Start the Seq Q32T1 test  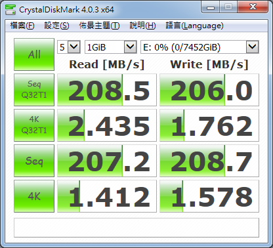pos(34,90)
